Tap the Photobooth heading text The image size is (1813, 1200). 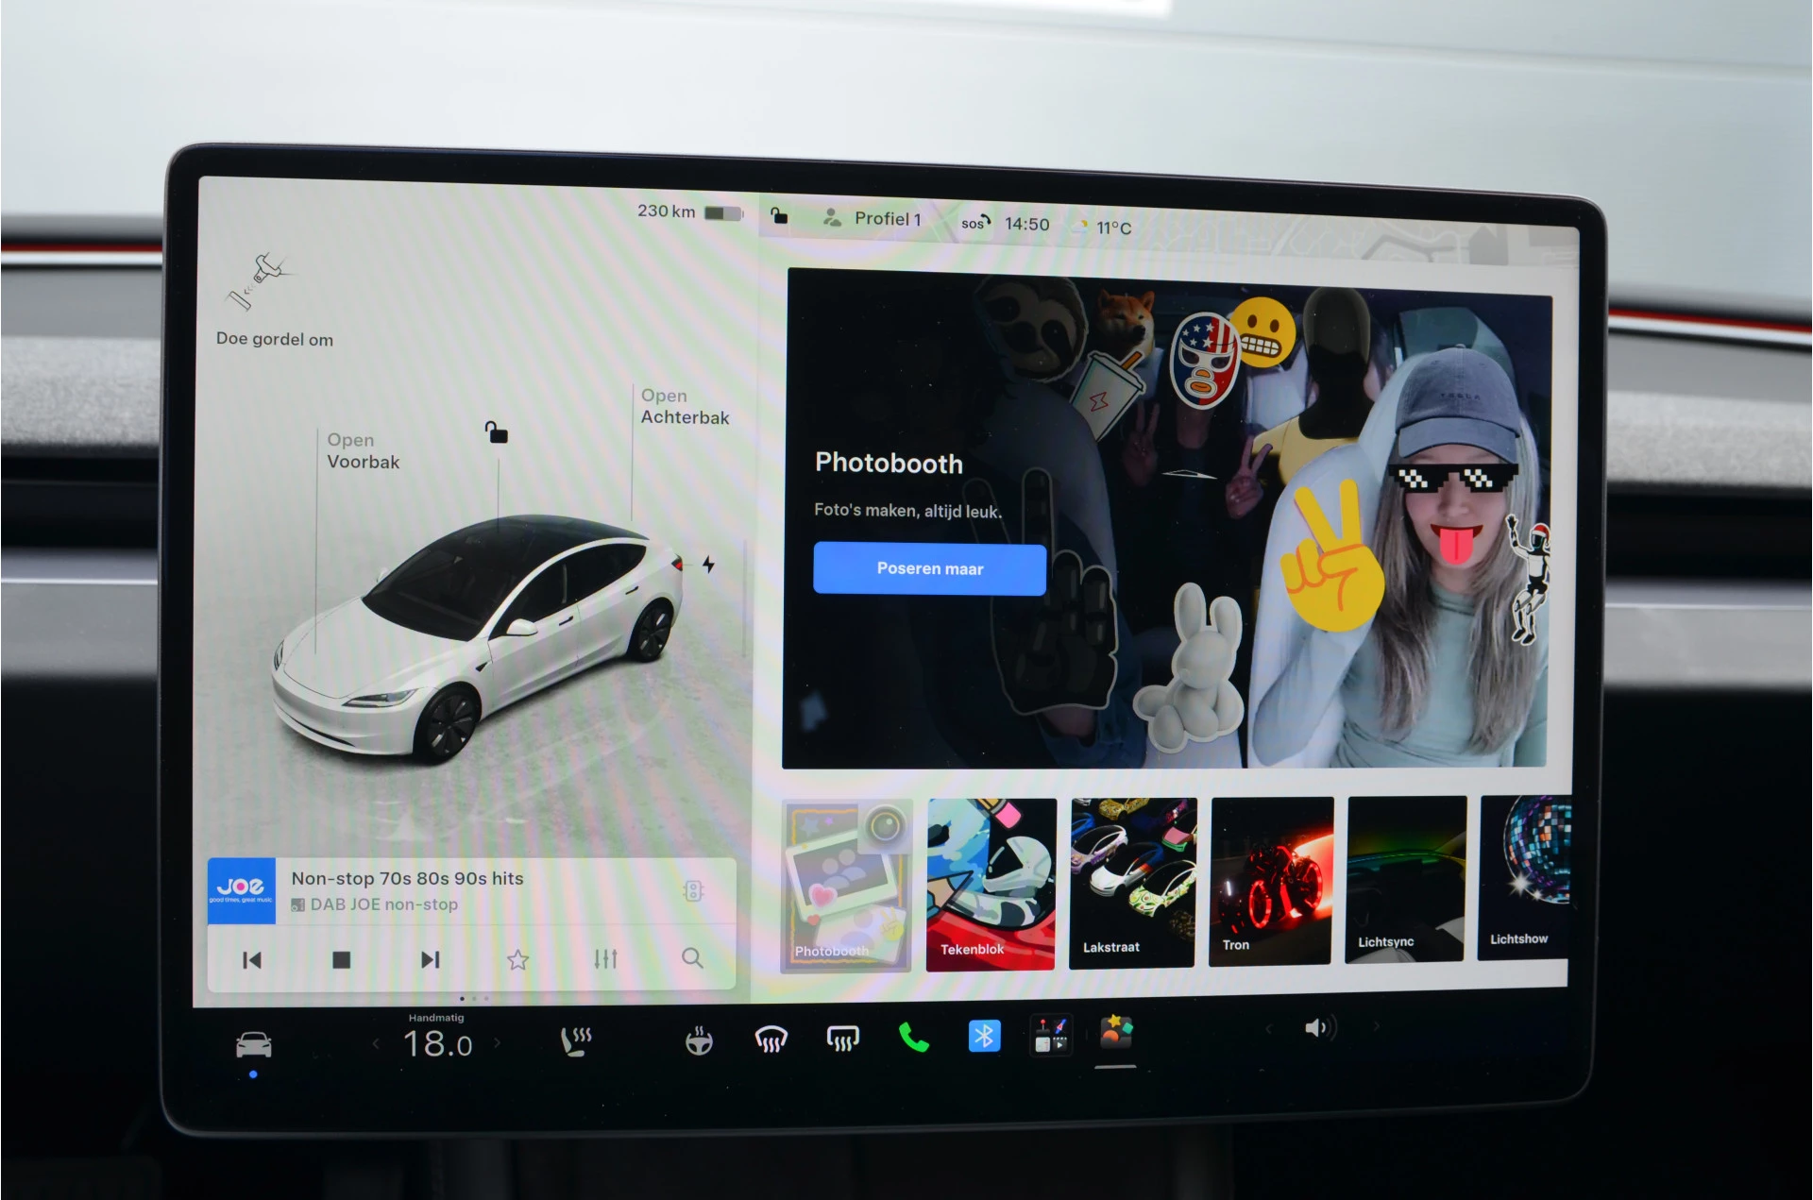(889, 464)
